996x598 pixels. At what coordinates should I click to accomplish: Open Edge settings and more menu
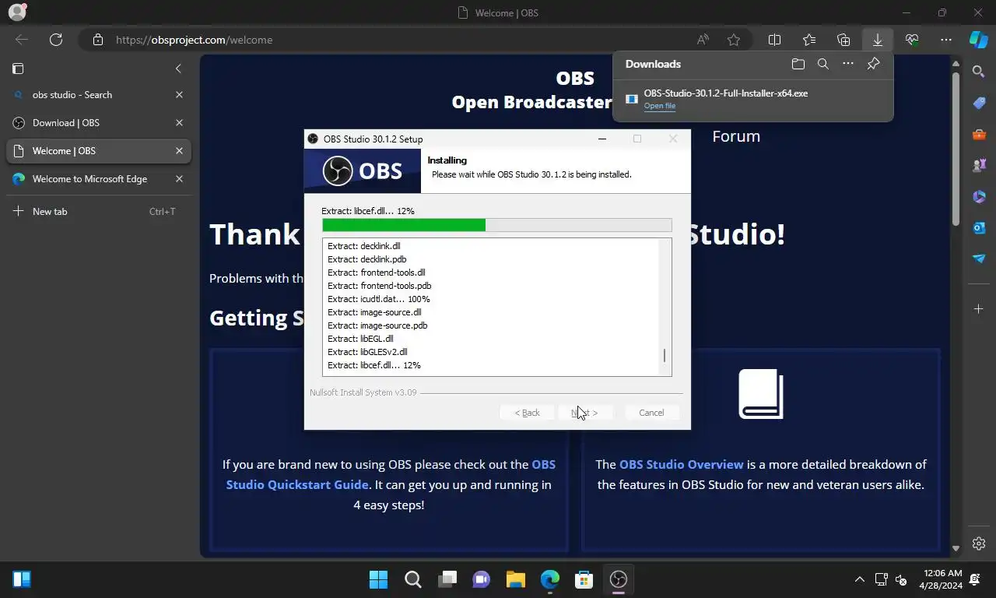946,40
